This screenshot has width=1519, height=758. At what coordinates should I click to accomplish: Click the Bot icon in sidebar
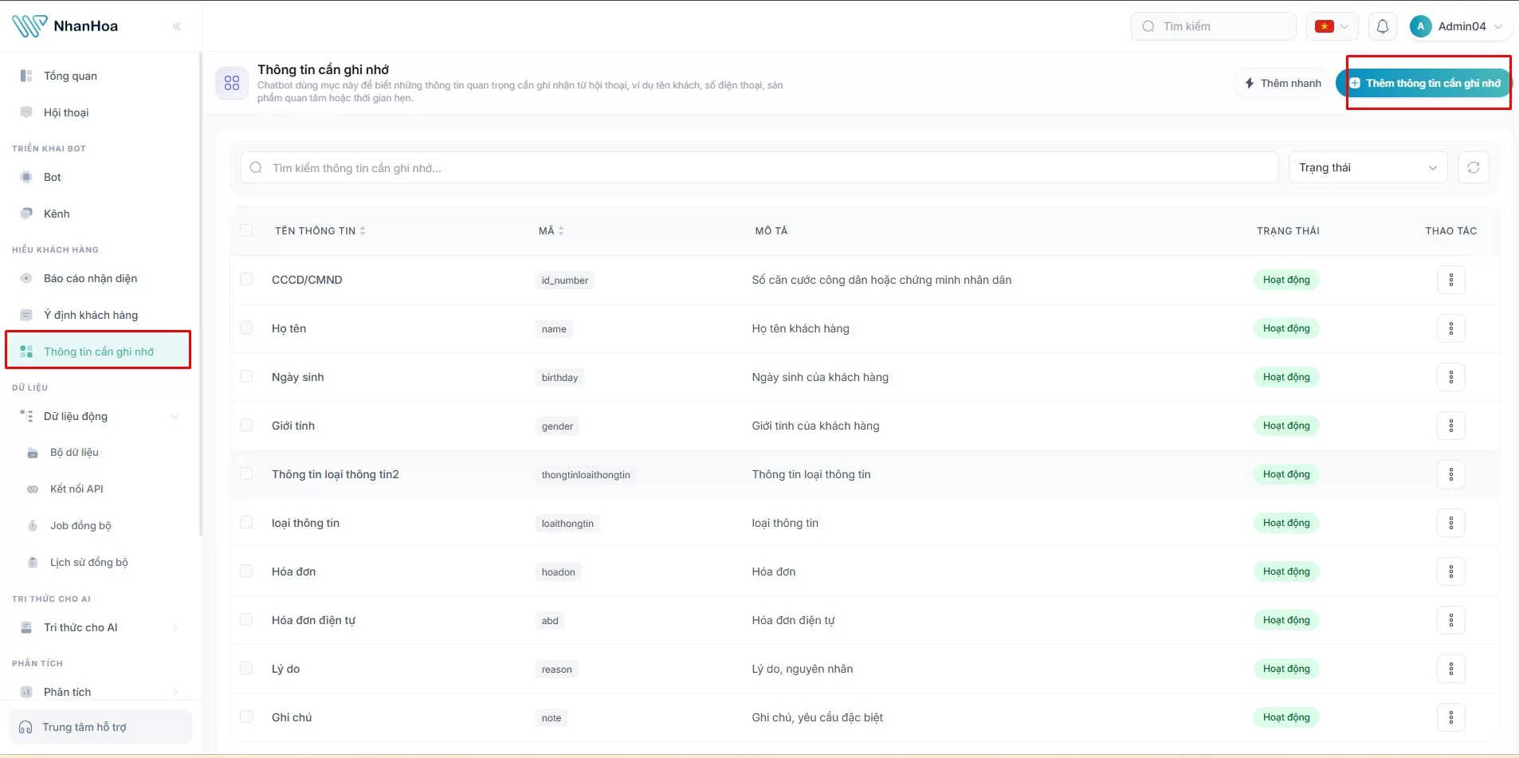point(26,177)
